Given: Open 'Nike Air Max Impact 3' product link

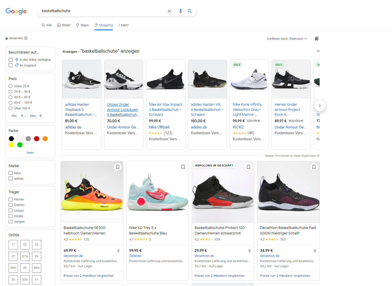Looking at the screenshot, I should click(165, 109).
